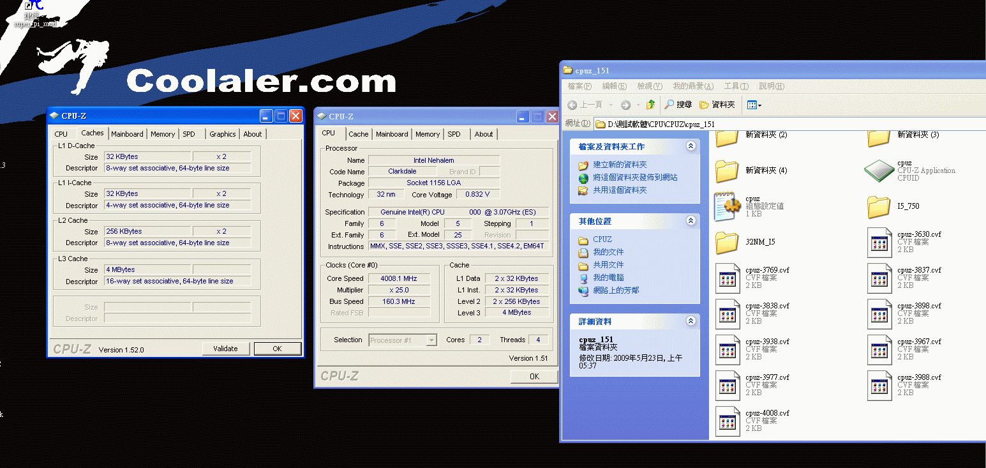Switch to About tab in CPU-Z 1.51 window
This screenshot has width=986, height=468.
click(x=484, y=134)
